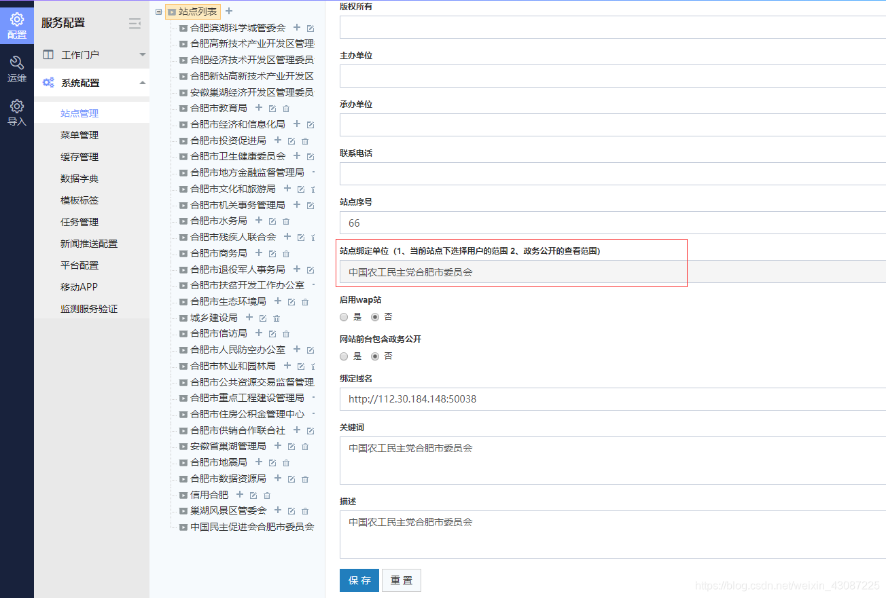Collapse the 系统配置 menu section
886x598 pixels.
[92, 83]
